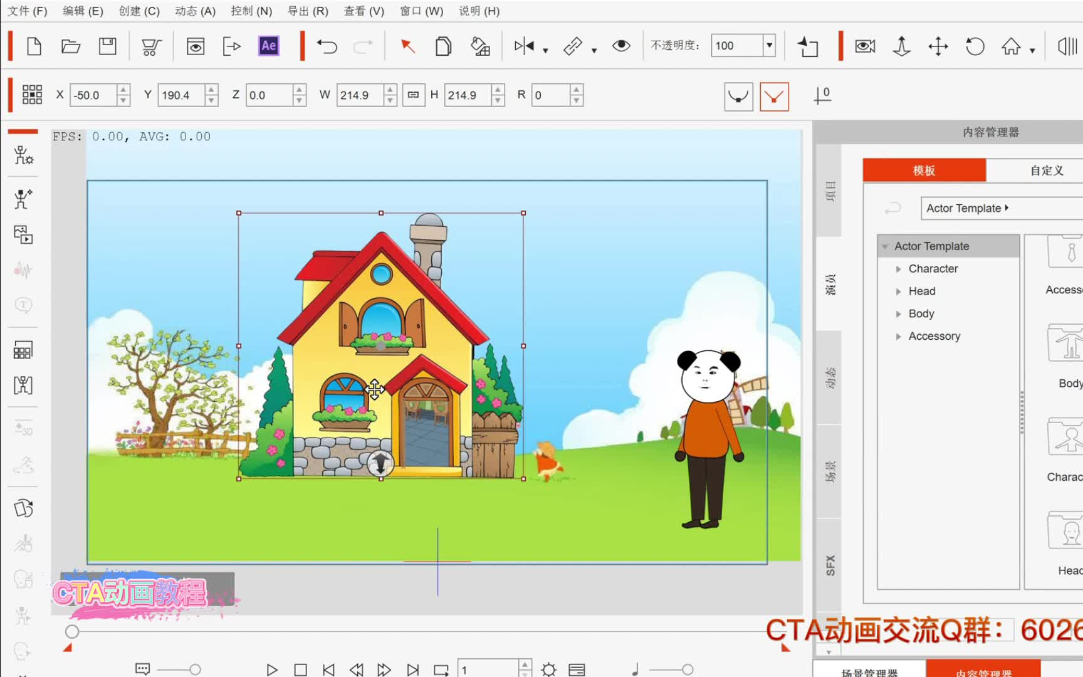Click the home view icon
This screenshot has height=677, width=1083.
coord(1011,46)
